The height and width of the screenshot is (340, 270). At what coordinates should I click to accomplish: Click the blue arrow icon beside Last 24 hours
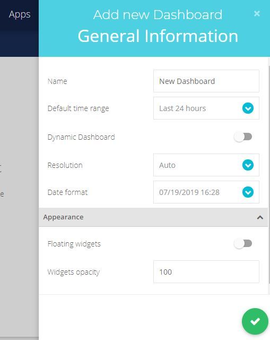[248, 108]
